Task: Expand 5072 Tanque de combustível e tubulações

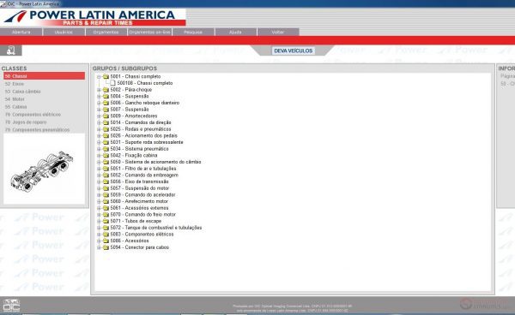Action: tap(99, 228)
